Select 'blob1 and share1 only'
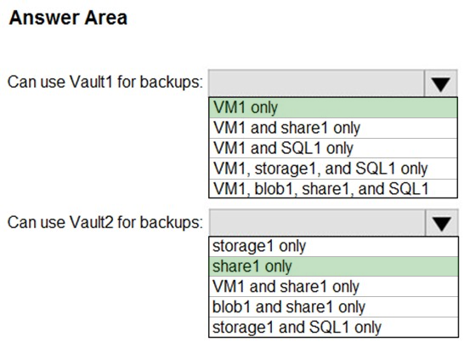 333,307
